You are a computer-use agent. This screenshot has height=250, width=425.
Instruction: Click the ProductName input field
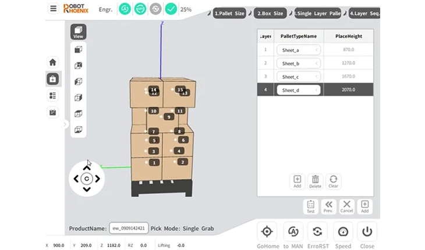pos(129,228)
